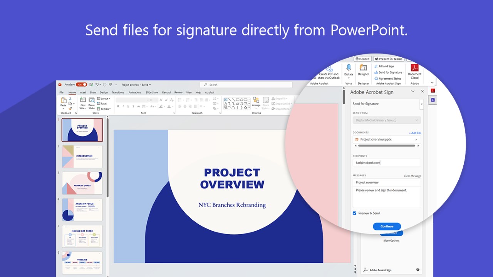This screenshot has height=277, width=493.
Task: Click the message body text box
Action: click(387, 197)
